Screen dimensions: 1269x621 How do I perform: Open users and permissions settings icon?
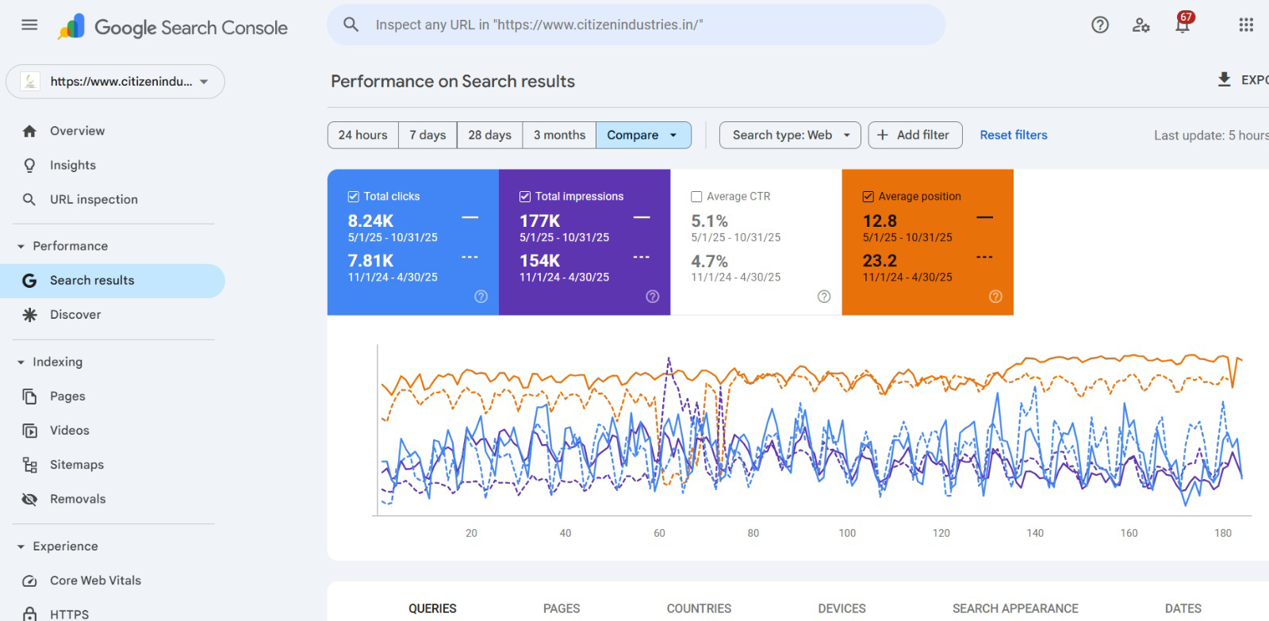[1141, 25]
